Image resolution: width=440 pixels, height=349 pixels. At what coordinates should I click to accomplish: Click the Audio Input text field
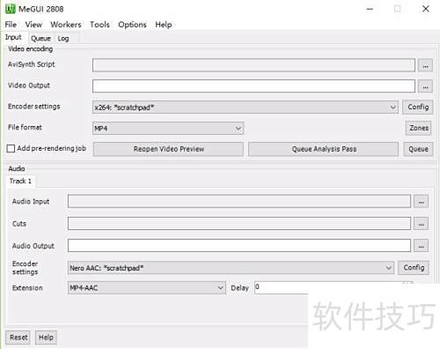point(239,201)
